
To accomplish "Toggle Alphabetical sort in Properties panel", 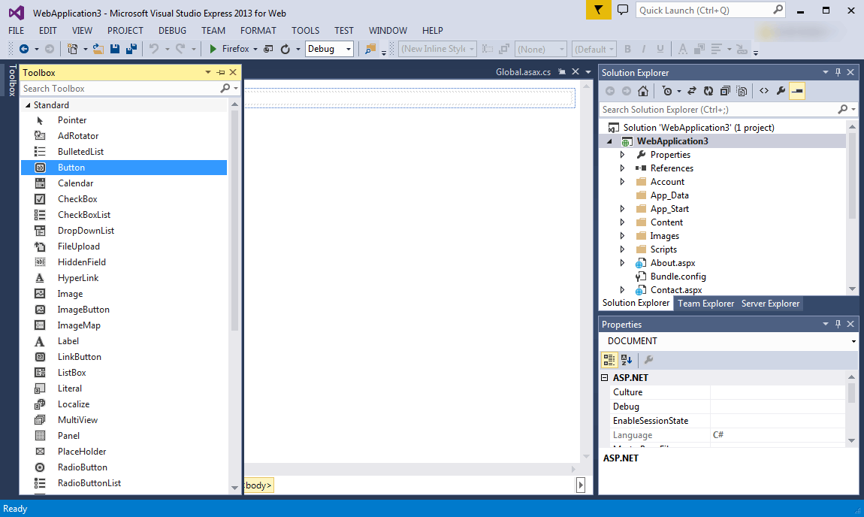I will coord(627,360).
